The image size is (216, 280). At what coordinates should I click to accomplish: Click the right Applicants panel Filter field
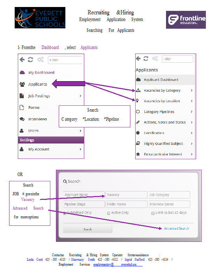point(178,59)
